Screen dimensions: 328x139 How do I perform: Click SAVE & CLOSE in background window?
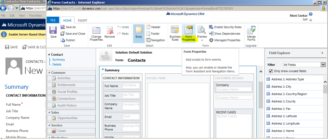(x=34, y=47)
